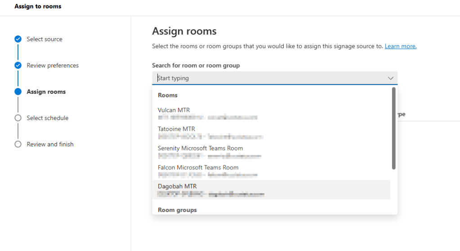Click the Room groups section header
Viewport: 460px width, 251px height.
click(x=177, y=210)
